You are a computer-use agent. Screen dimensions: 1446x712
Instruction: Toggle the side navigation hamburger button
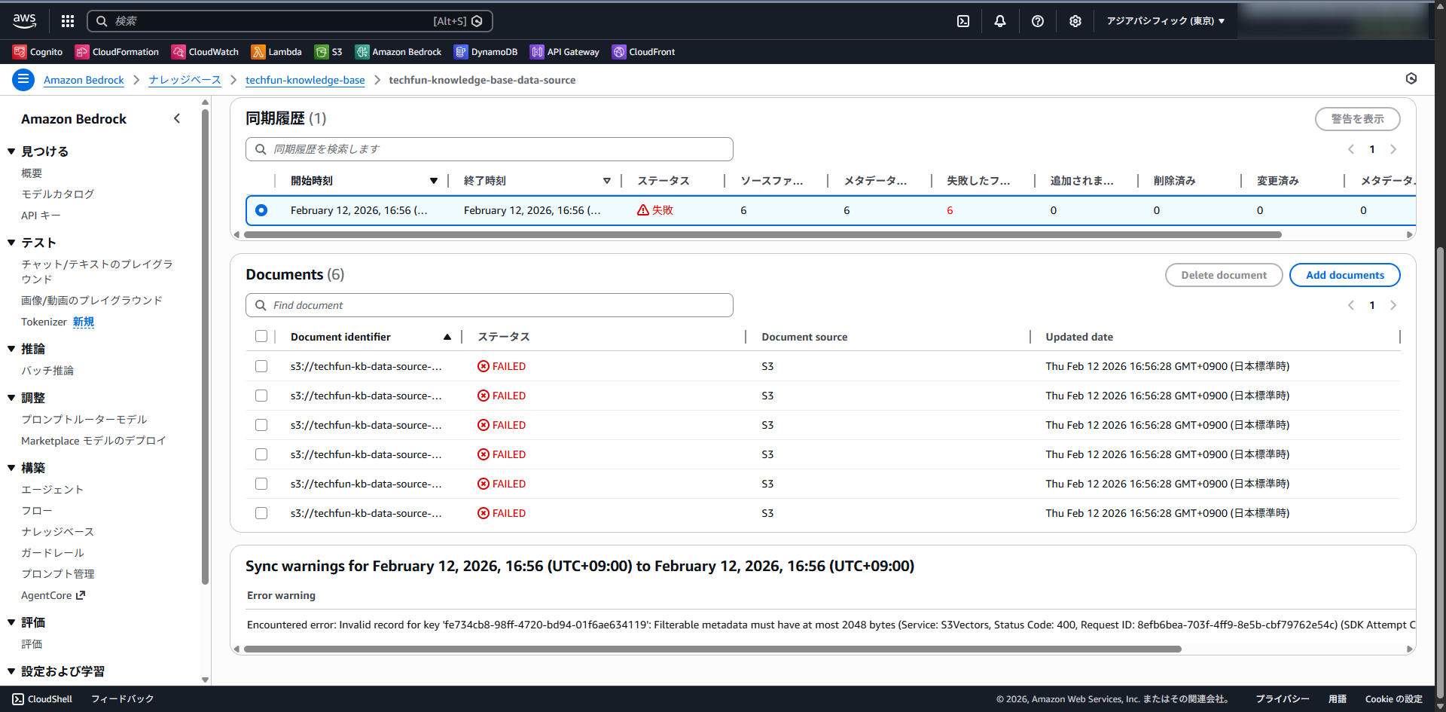tap(23, 79)
